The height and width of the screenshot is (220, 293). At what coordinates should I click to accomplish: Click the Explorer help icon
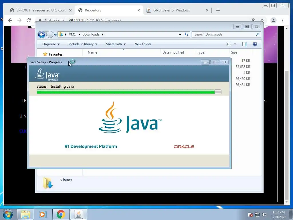coord(255,44)
